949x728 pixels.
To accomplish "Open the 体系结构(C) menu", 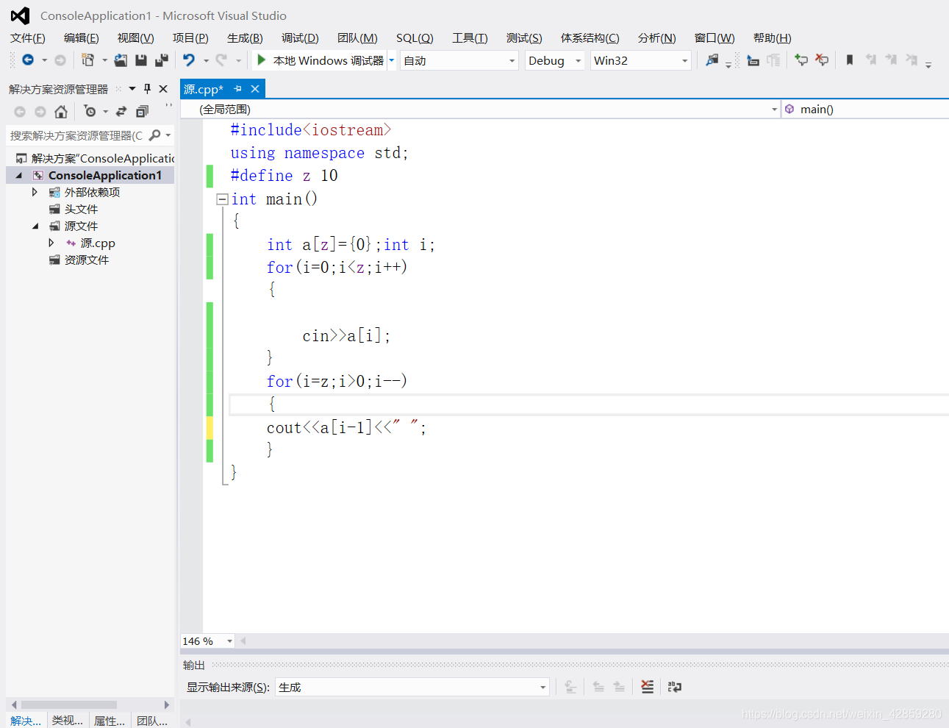I will pos(590,38).
